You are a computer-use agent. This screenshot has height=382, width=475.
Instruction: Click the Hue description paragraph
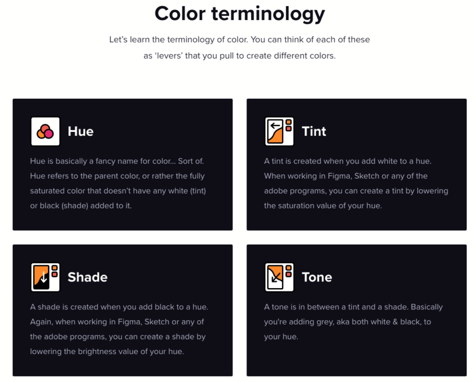click(117, 183)
